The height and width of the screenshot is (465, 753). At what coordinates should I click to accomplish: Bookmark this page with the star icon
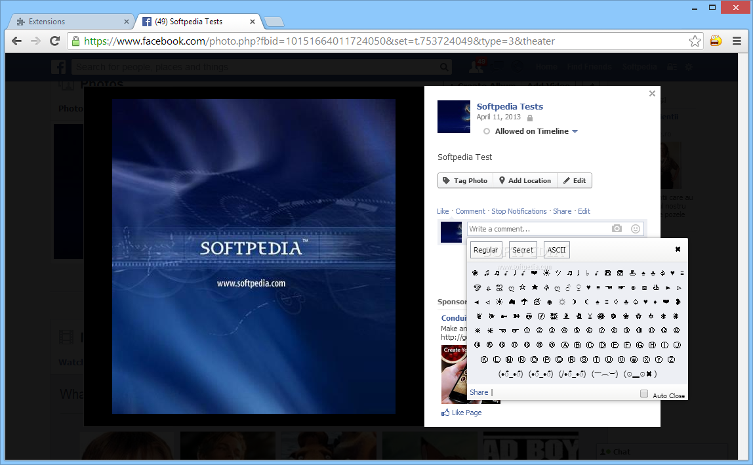pyautogui.click(x=695, y=41)
